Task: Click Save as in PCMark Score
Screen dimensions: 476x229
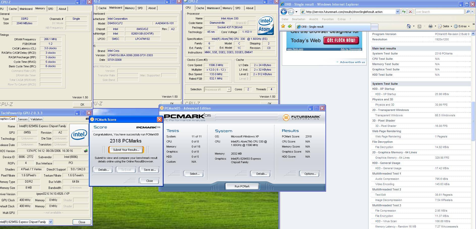Action: (150, 170)
